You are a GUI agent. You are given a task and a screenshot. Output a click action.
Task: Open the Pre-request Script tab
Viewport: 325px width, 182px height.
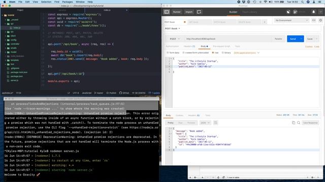pos(221,47)
